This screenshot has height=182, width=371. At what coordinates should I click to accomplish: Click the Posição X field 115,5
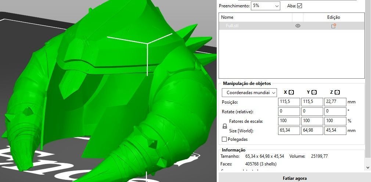(x=289, y=102)
